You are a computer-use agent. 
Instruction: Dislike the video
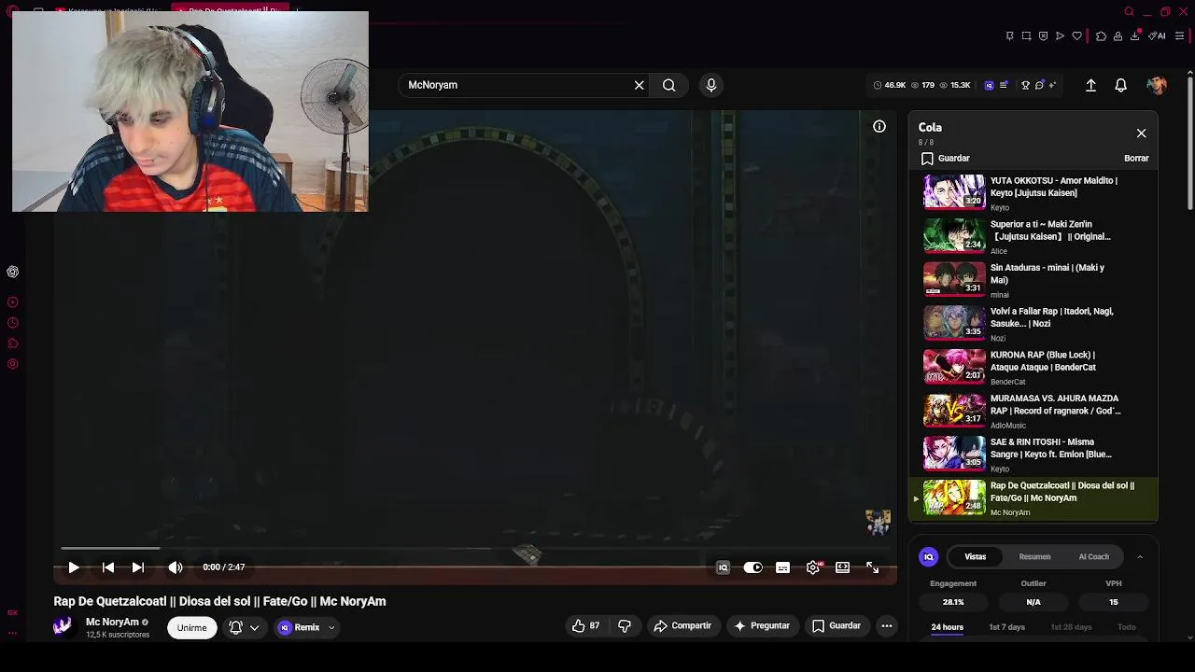click(625, 626)
